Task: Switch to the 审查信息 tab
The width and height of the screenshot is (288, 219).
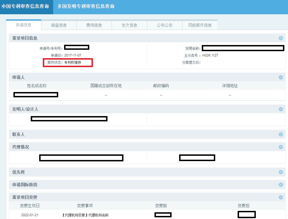Action: point(58,25)
